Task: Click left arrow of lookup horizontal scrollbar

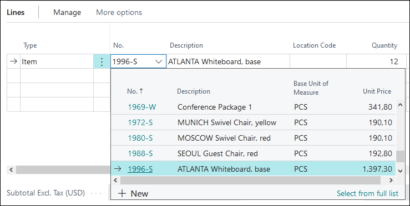Action: pos(115,180)
